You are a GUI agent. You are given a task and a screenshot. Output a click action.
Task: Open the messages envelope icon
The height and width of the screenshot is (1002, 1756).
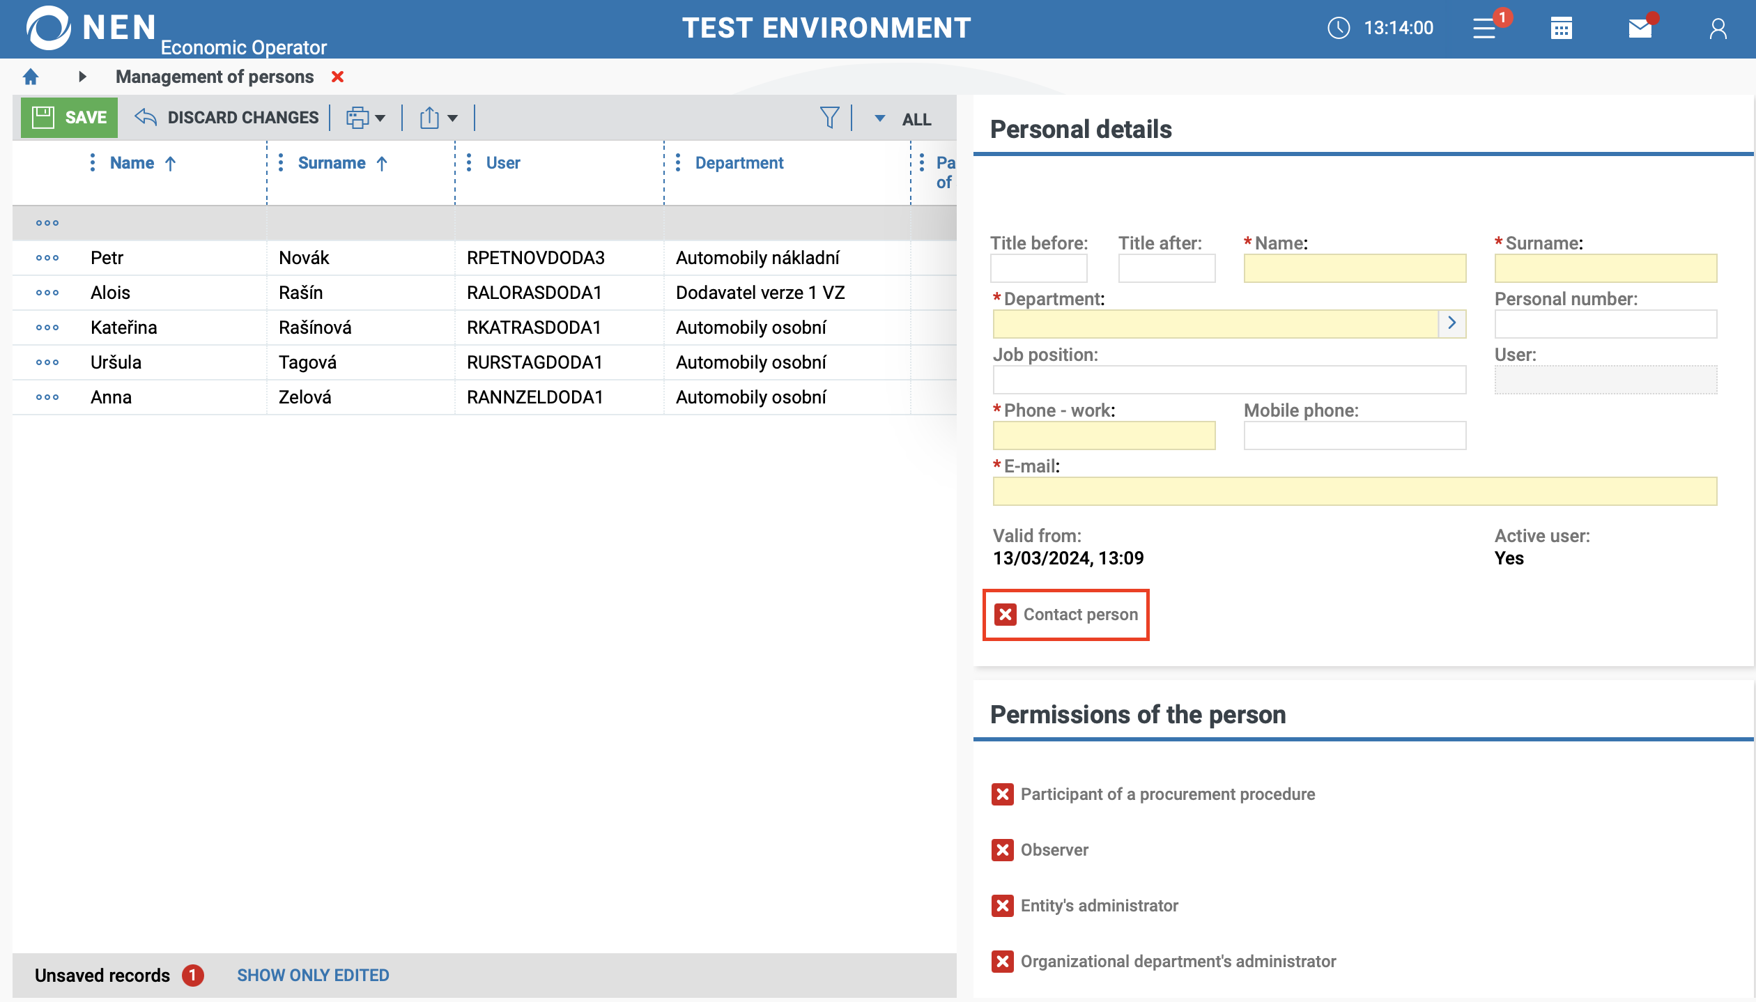click(1640, 29)
